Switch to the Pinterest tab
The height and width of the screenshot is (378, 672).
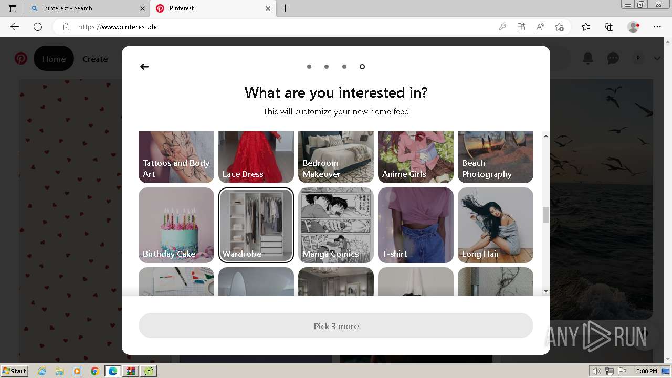pos(213,8)
